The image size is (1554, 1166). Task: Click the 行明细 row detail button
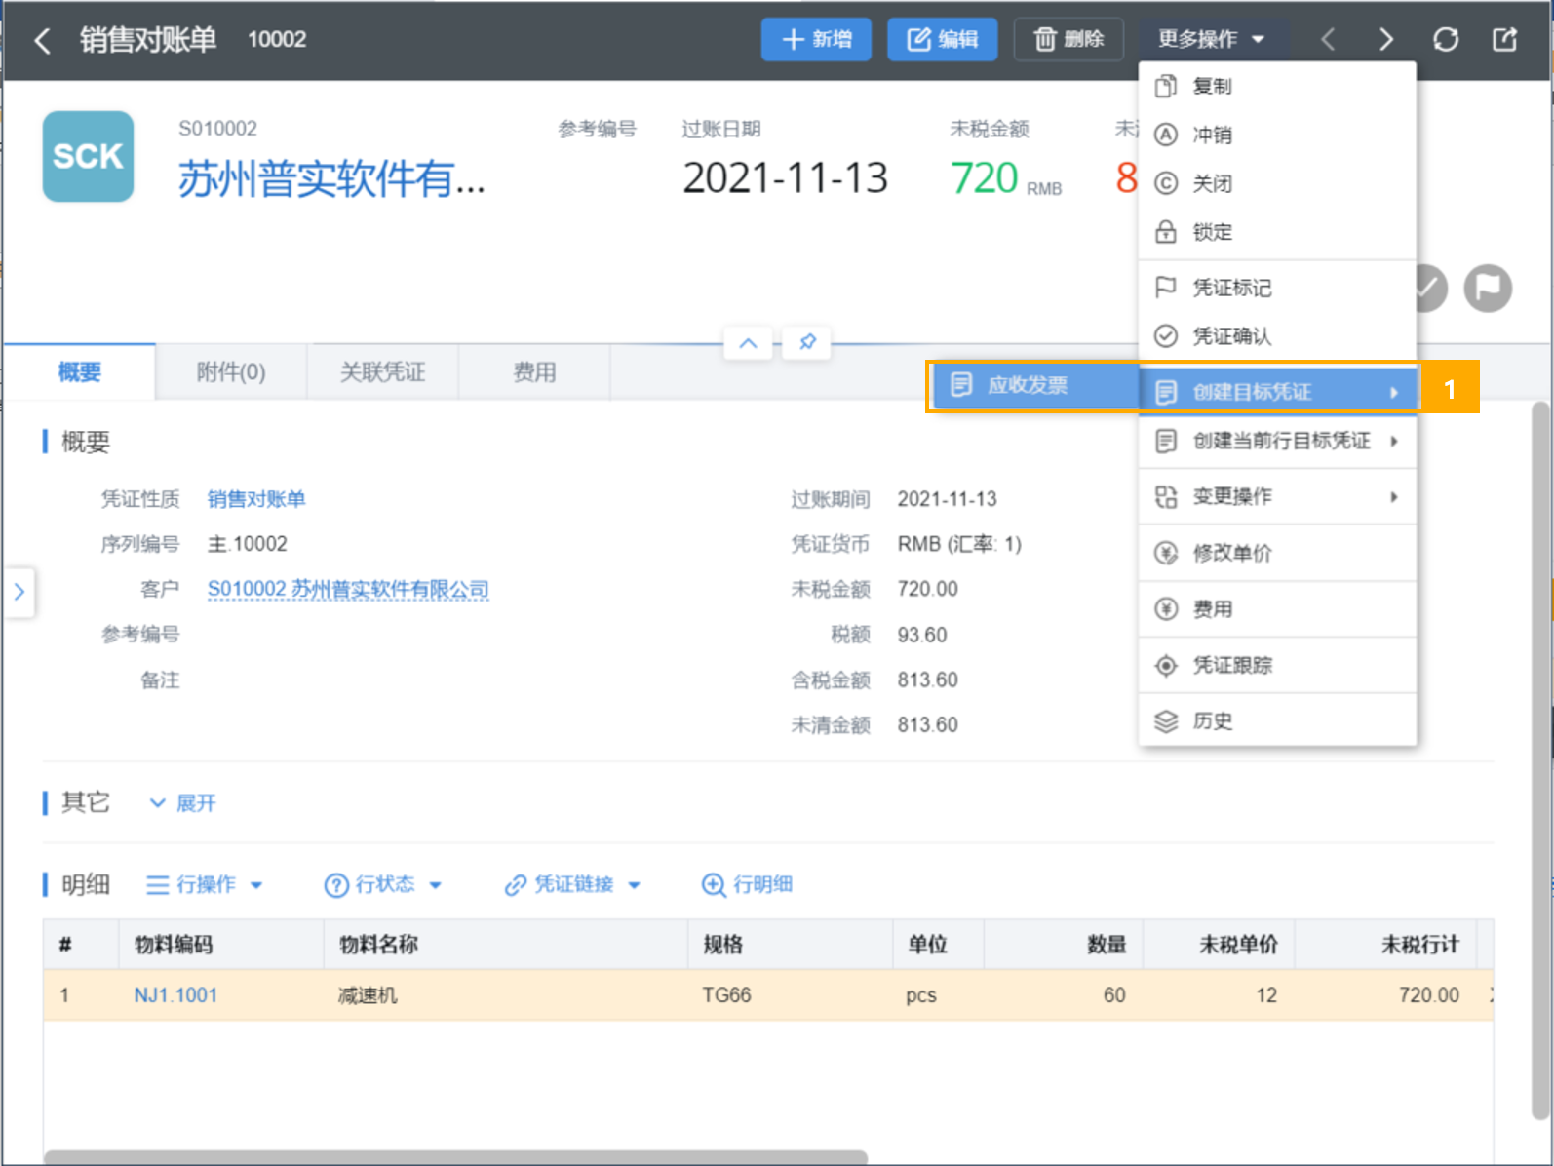pos(747,884)
